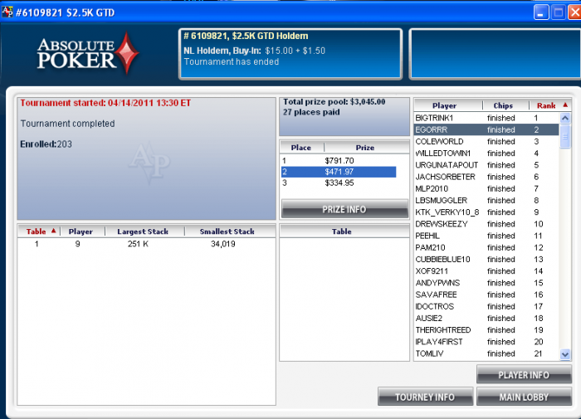Minimize the tournament window
The image size is (581, 419).
(541, 12)
